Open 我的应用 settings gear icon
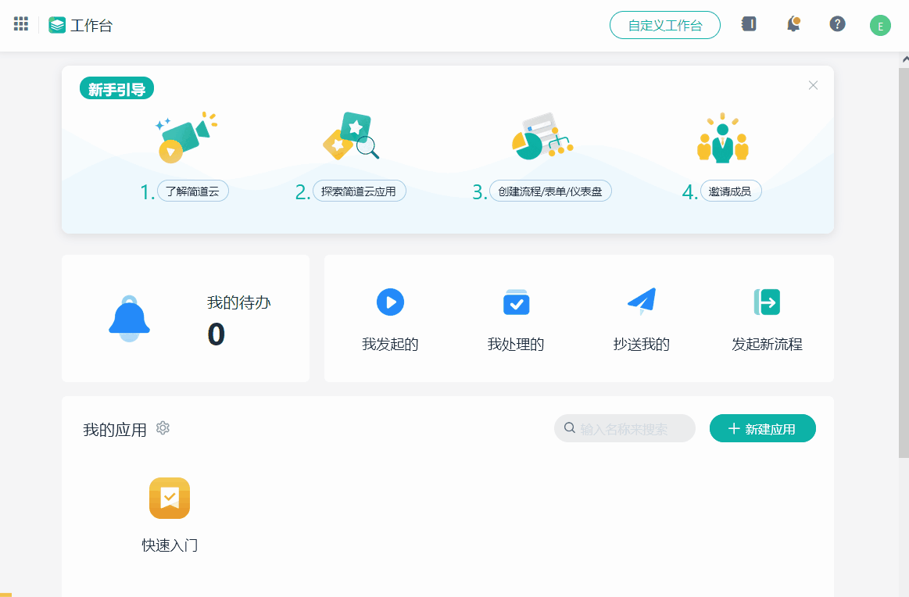The height and width of the screenshot is (597, 909). pos(163,427)
